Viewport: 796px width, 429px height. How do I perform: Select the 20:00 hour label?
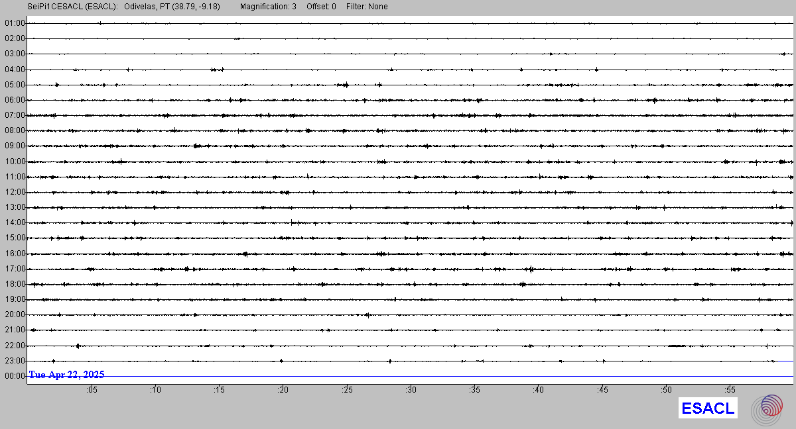click(15, 314)
